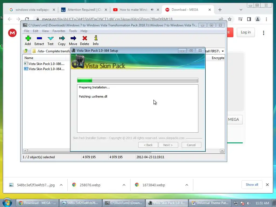Click the Delete icon in 7-Zip toolbar
Viewport: 276px width, 207px height.
point(84,40)
